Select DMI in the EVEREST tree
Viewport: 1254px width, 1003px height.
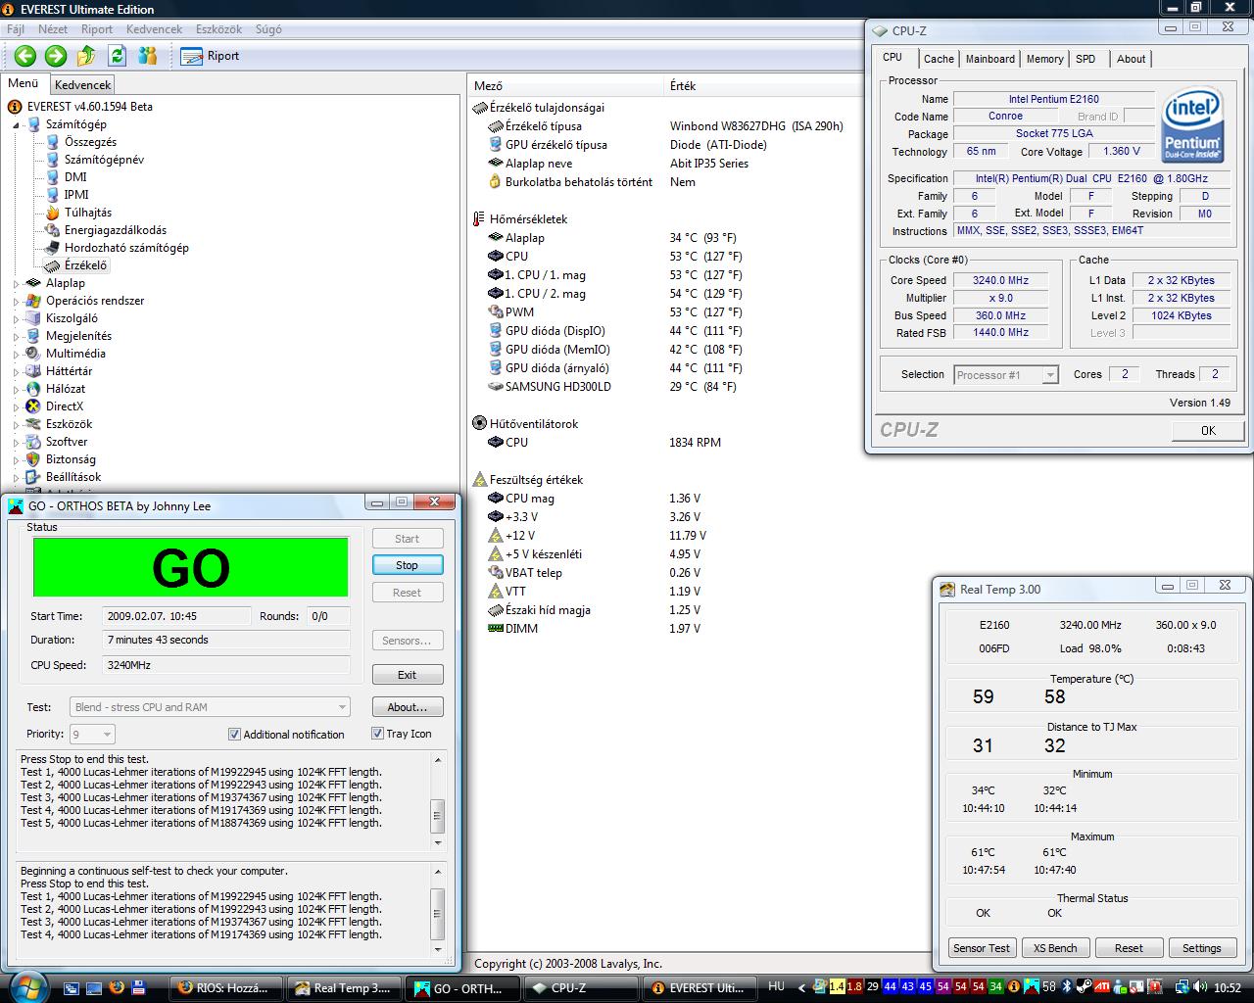pos(75,177)
